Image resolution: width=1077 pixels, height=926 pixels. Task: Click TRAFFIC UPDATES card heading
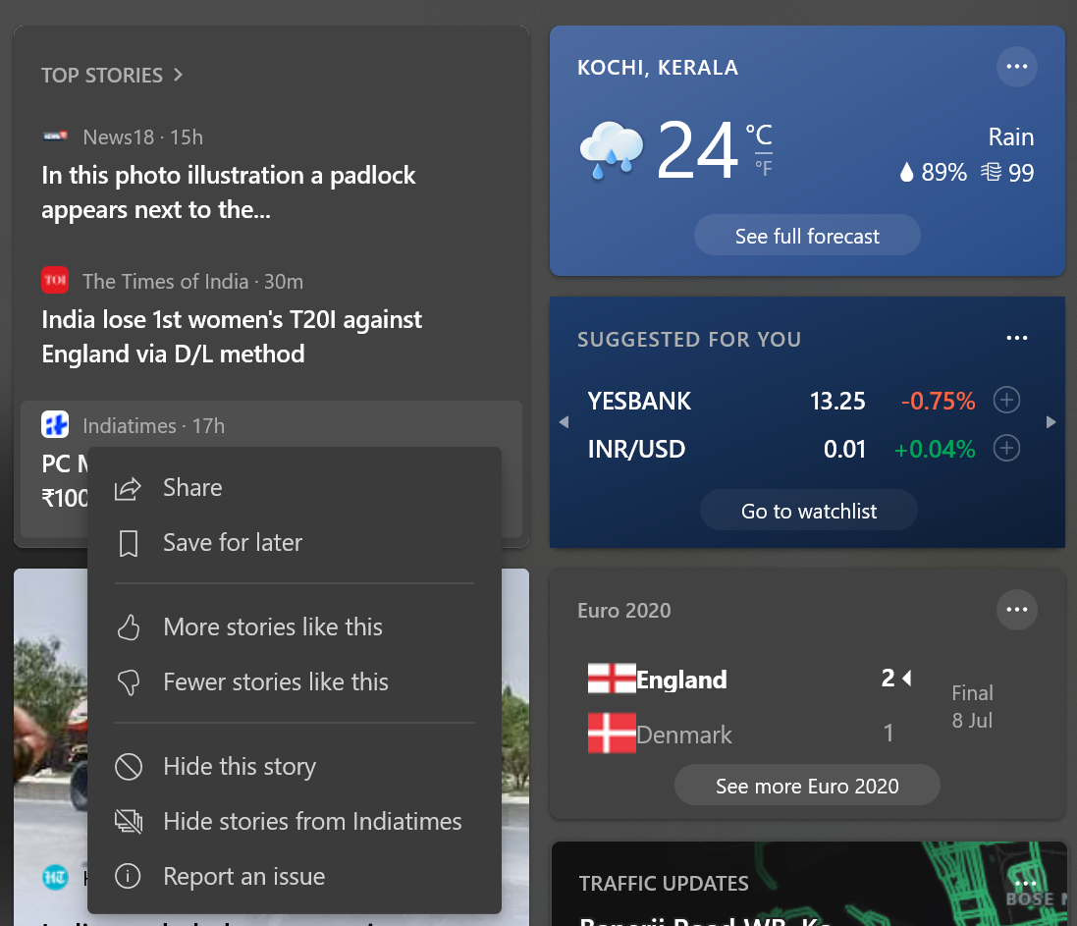click(664, 884)
